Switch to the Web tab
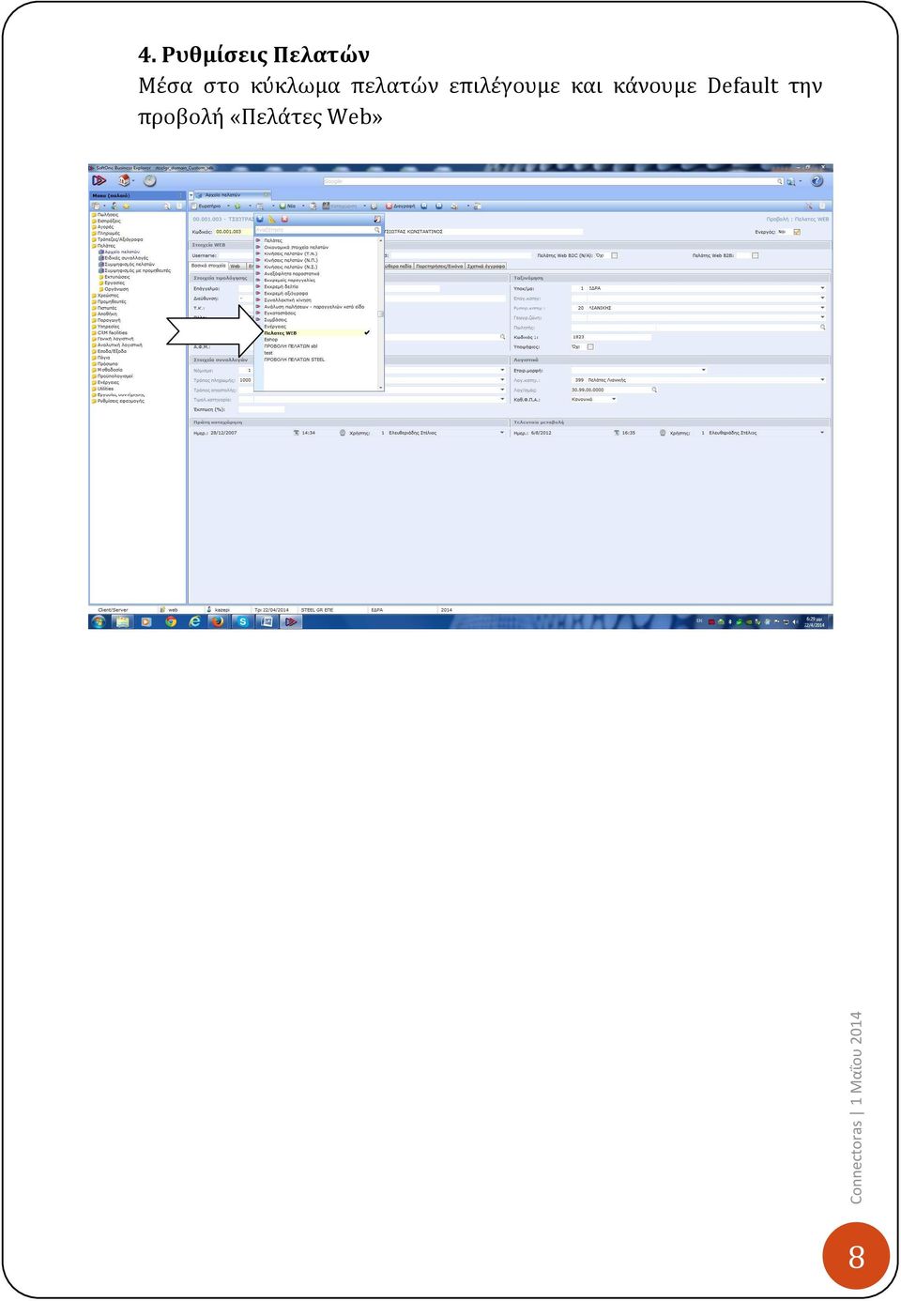This screenshot has height=1301, width=901. pyautogui.click(x=236, y=266)
